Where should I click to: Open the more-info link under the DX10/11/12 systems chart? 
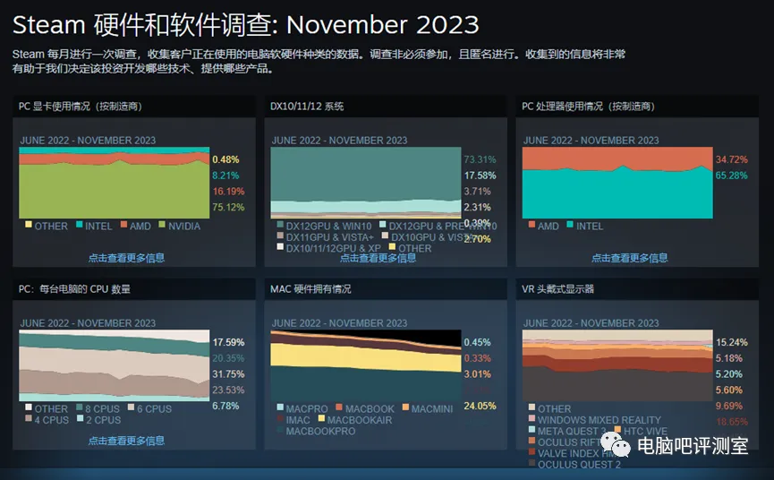(x=378, y=258)
